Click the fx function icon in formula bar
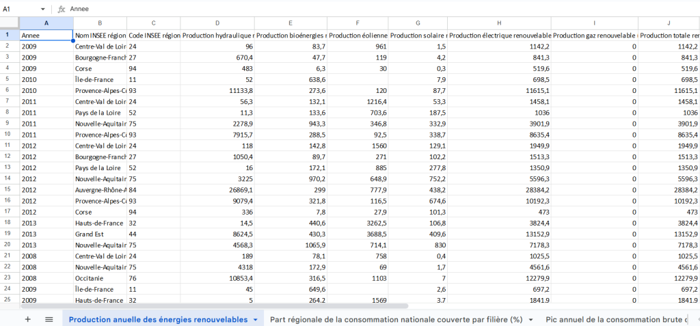Image resolution: width=700 pixels, height=326 pixels. [62, 9]
